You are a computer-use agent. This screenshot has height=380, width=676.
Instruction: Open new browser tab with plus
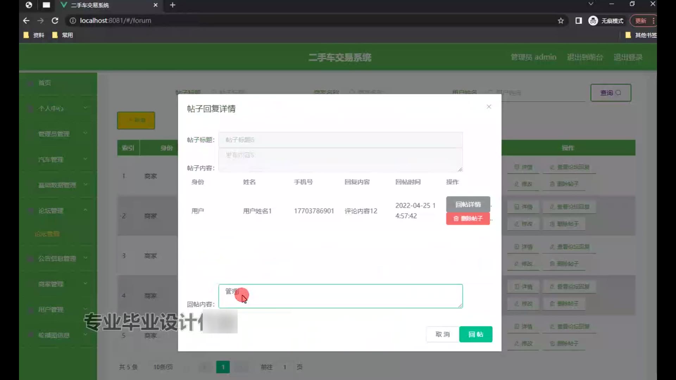[173, 5]
